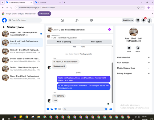Click phone number message 773 387 8092
The height and width of the screenshot is (120, 154).
(59, 96)
